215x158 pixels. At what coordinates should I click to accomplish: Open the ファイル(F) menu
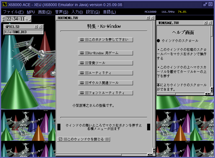[x=13, y=12]
